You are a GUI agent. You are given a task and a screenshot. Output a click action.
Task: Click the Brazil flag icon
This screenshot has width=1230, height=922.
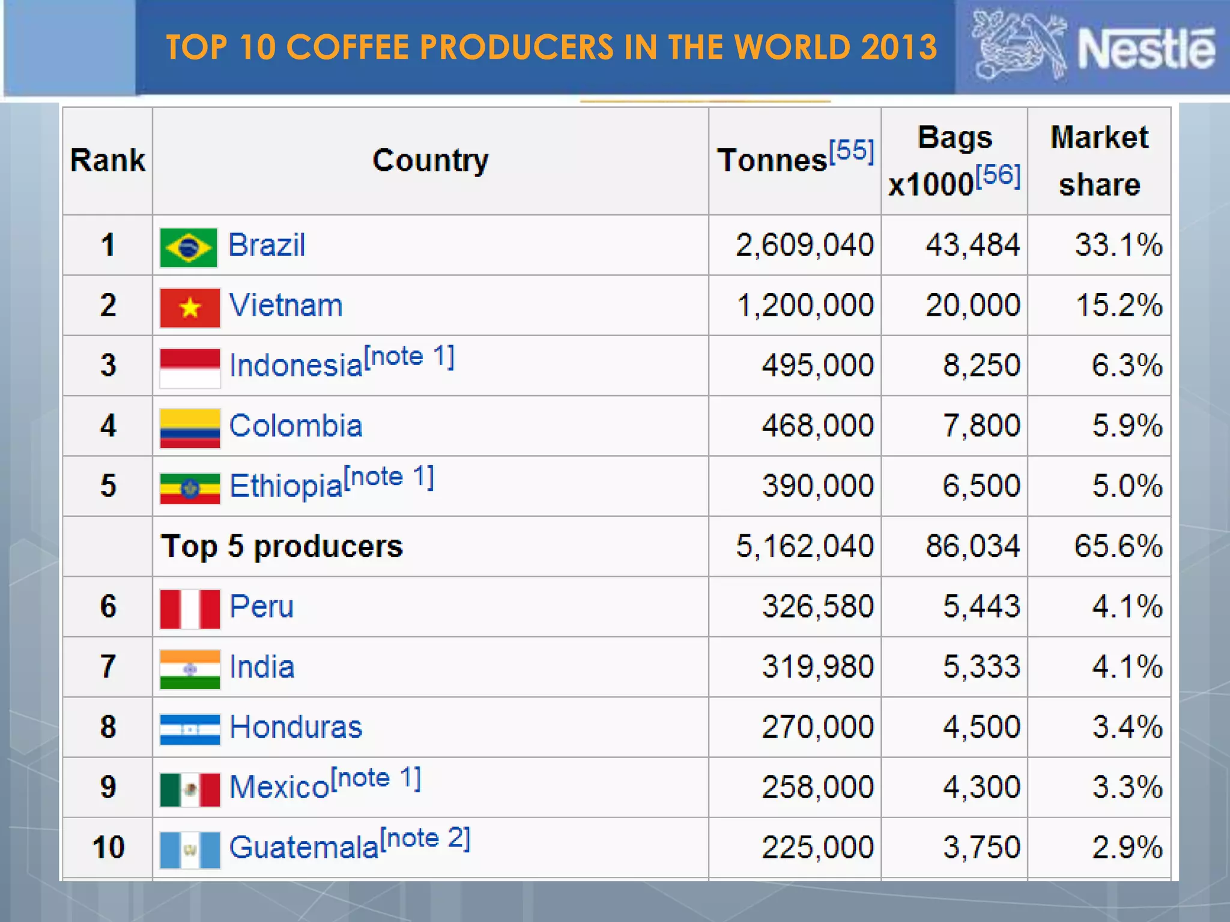(189, 247)
